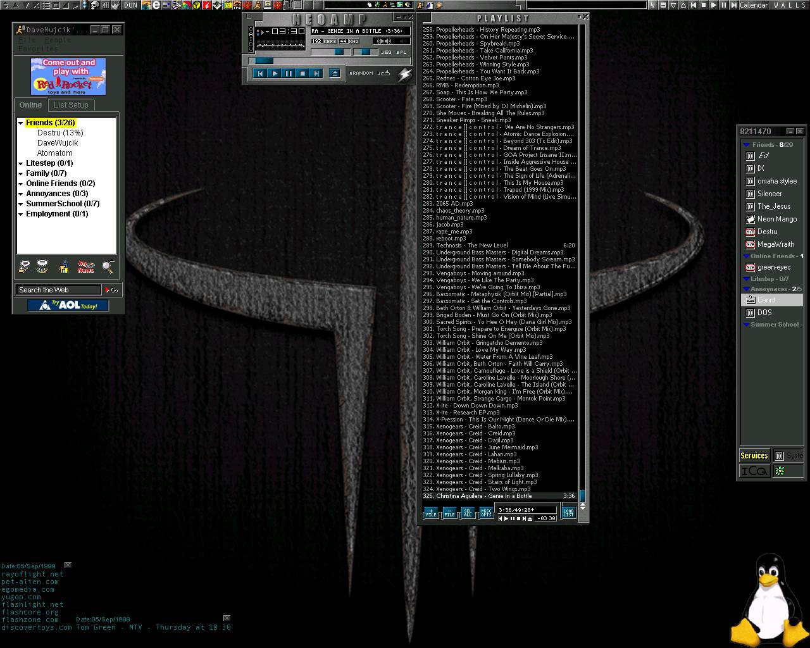Image resolution: width=810 pixels, height=648 pixels.
Task: Click the SEL ALL button in the playlist
Action: (468, 513)
